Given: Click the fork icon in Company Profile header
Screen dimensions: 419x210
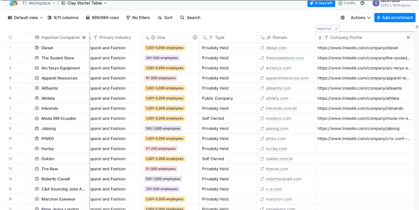Looking at the screenshot, I should (320, 38).
